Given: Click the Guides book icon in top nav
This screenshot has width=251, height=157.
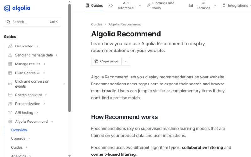Looking at the screenshot, I should click(x=87, y=5).
